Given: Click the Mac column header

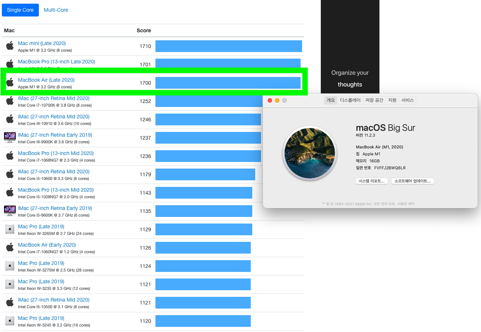Looking at the screenshot, I should click(x=9, y=30).
